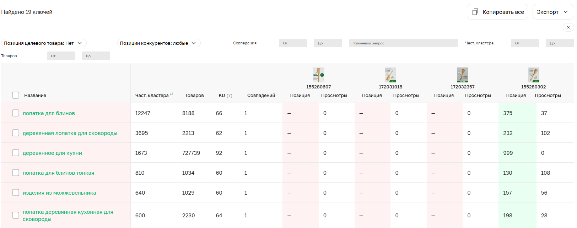Screen dimensions: 577x228
Task: Open keyword изделия из можжевельника
Action: [59, 193]
